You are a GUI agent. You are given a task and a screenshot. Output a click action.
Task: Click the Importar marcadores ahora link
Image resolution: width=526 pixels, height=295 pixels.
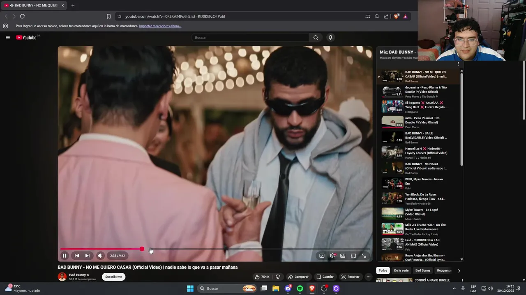pos(160,26)
